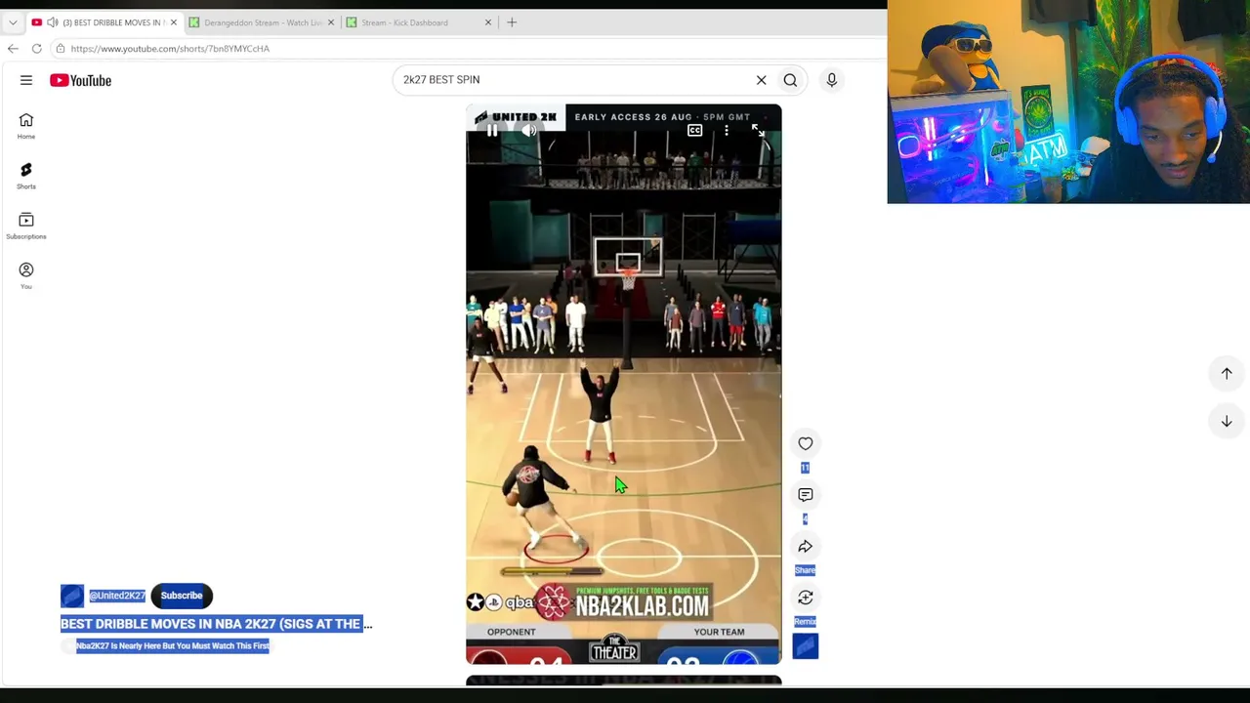
Task: Pause the playing Short
Action: [492, 130]
